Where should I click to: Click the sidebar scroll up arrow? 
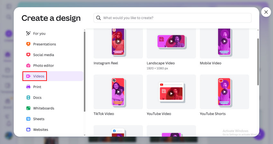(x=84, y=30)
